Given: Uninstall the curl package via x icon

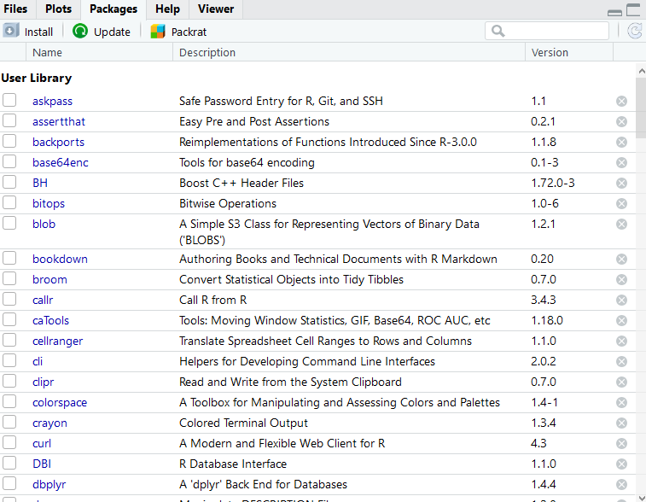Looking at the screenshot, I should [621, 444].
